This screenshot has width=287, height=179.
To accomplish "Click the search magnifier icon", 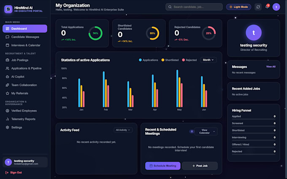I will tap(170, 7).
